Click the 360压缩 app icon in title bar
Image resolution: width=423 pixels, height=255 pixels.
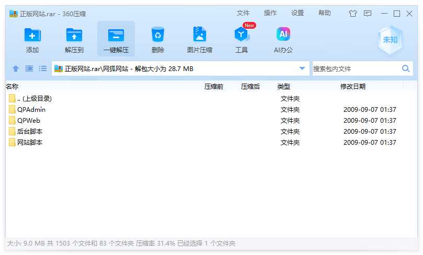[x=13, y=14]
